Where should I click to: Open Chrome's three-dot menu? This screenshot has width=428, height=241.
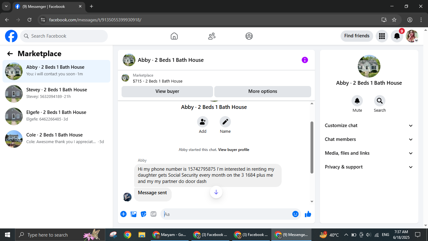pyautogui.click(x=421, y=20)
